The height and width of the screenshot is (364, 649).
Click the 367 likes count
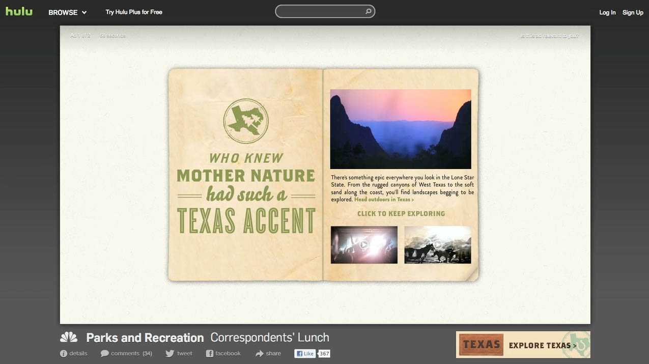click(x=324, y=353)
